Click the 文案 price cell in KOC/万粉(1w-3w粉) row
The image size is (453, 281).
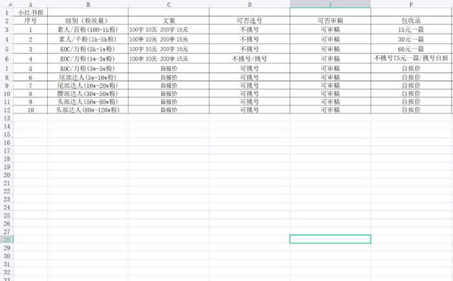(169, 59)
